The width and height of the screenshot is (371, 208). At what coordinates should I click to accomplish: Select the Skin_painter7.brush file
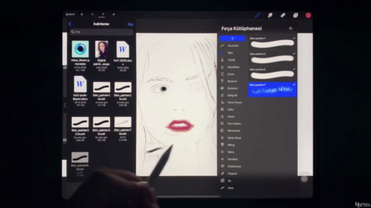point(123,129)
